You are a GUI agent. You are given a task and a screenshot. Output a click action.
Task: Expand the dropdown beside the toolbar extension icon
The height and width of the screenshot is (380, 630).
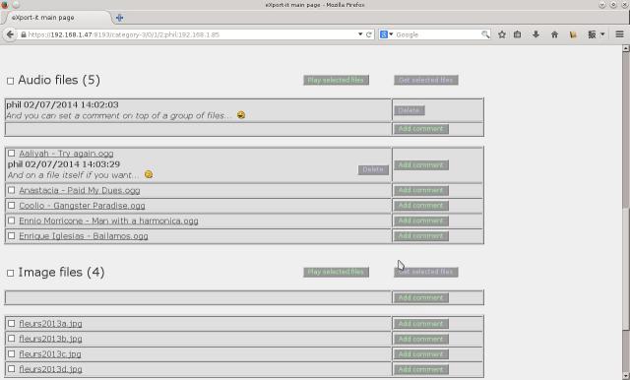click(602, 34)
